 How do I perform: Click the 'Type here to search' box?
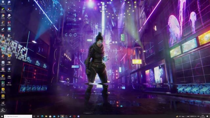click(x=18, y=116)
